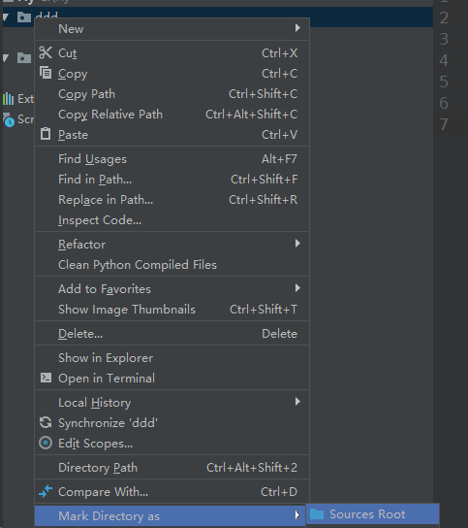Click the Paste clipboard icon

(x=46, y=134)
